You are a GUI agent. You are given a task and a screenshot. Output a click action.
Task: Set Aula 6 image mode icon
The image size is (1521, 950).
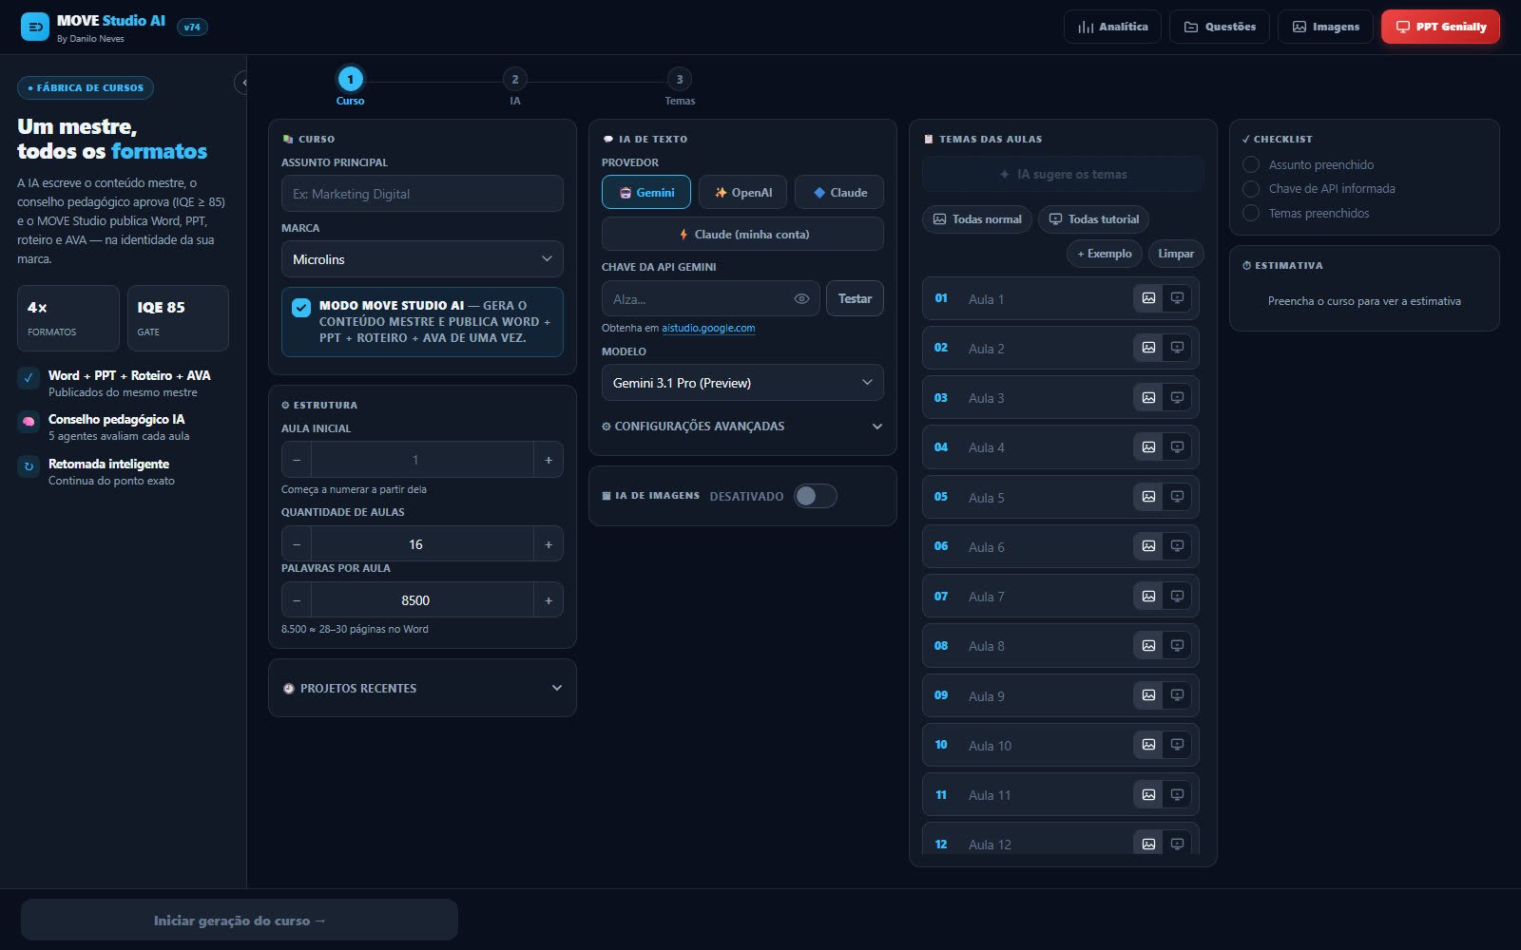tap(1148, 546)
